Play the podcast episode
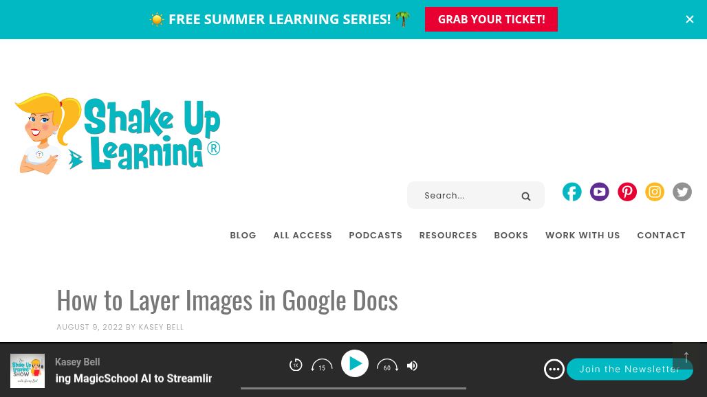The image size is (707, 397). point(355,364)
